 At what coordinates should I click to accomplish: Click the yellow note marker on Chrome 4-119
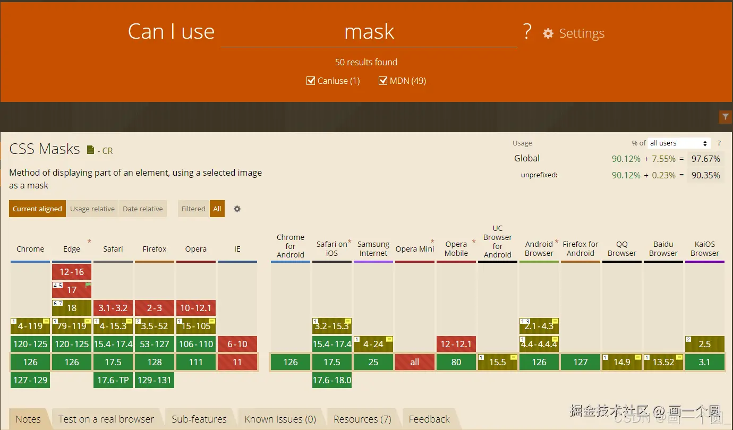(46, 321)
